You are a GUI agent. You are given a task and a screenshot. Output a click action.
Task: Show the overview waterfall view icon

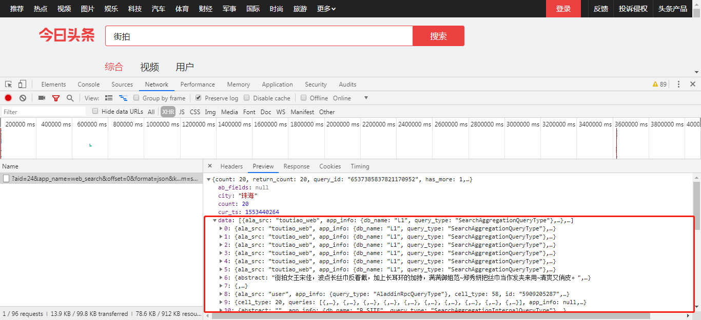(x=123, y=98)
